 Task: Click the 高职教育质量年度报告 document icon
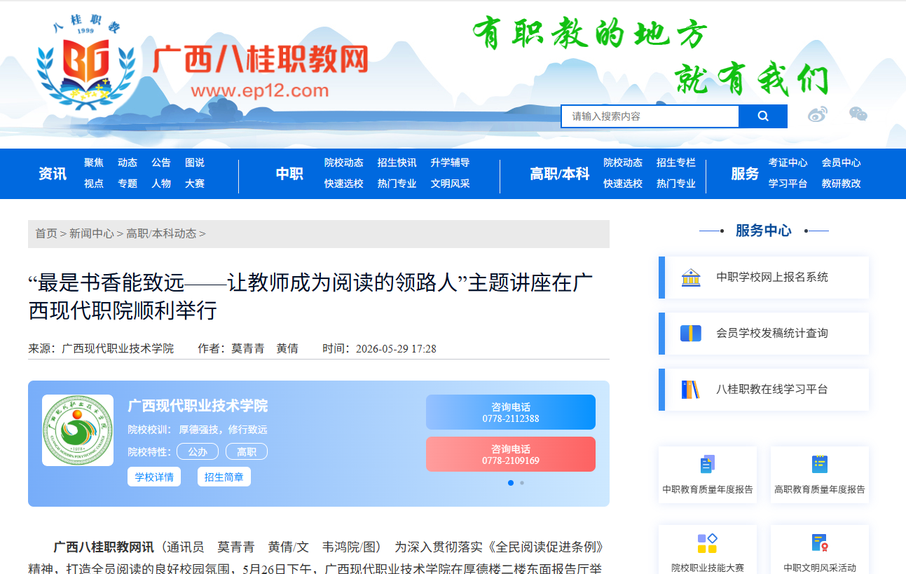tap(820, 464)
